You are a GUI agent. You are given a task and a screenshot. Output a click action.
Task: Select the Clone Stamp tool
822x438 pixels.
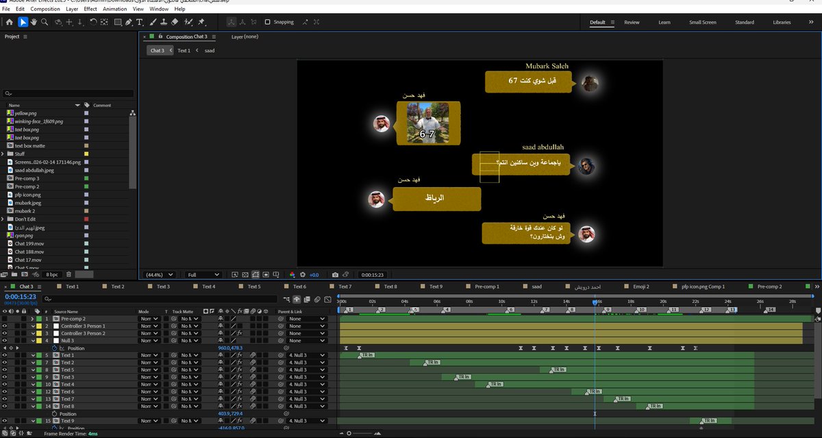pos(163,22)
